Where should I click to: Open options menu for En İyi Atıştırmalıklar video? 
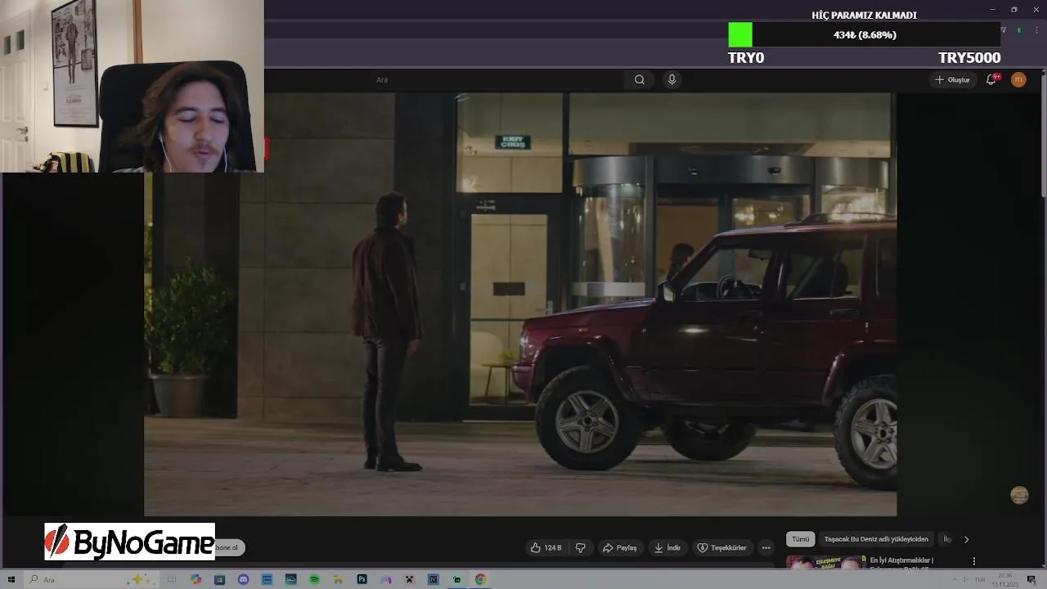pyautogui.click(x=973, y=561)
